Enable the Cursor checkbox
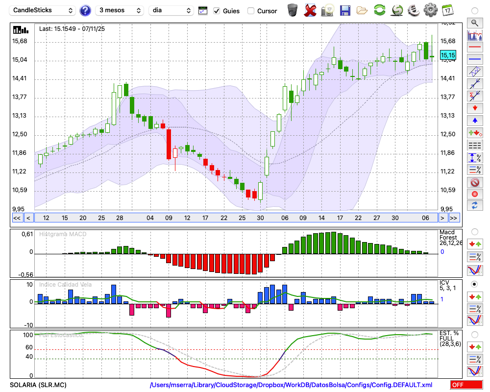Screen dimensions: 490x392 point(251,11)
